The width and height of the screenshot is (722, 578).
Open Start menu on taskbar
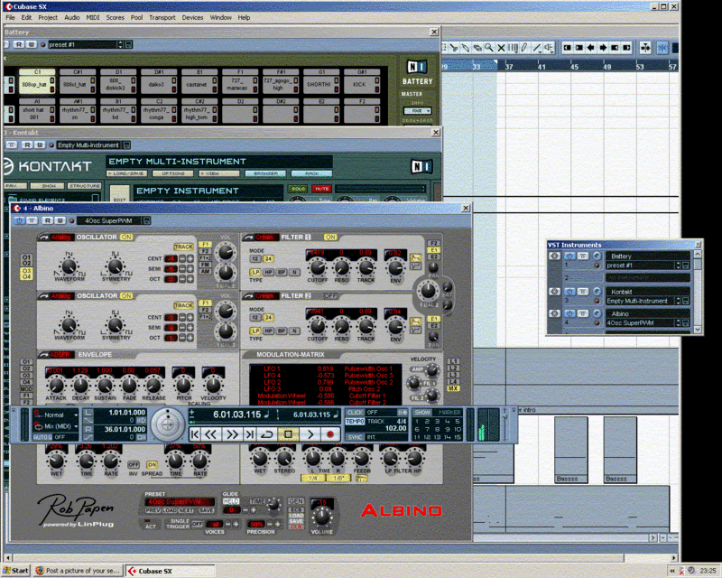point(15,571)
